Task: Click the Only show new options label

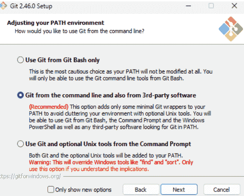Action: (x=83, y=190)
